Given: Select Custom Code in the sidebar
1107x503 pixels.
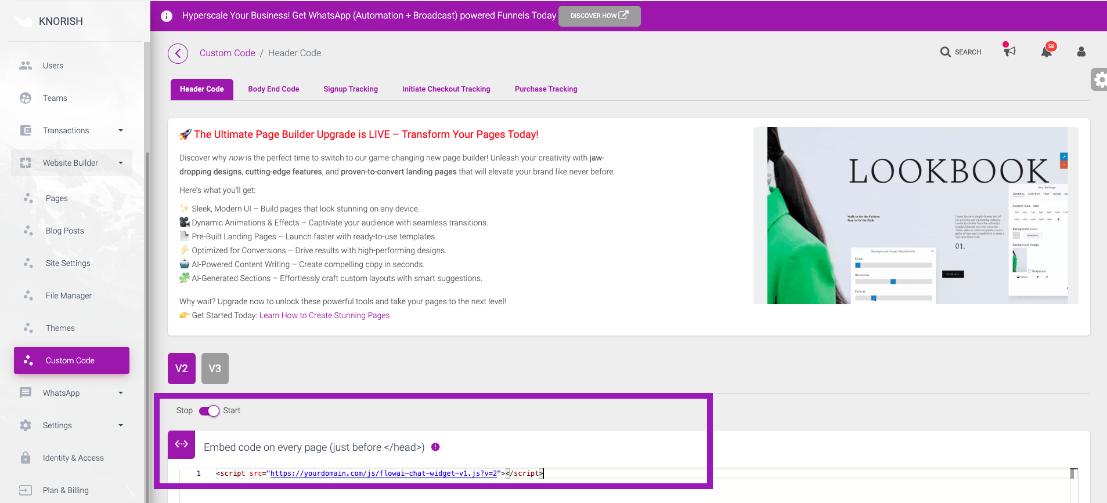Looking at the screenshot, I should pyautogui.click(x=71, y=360).
